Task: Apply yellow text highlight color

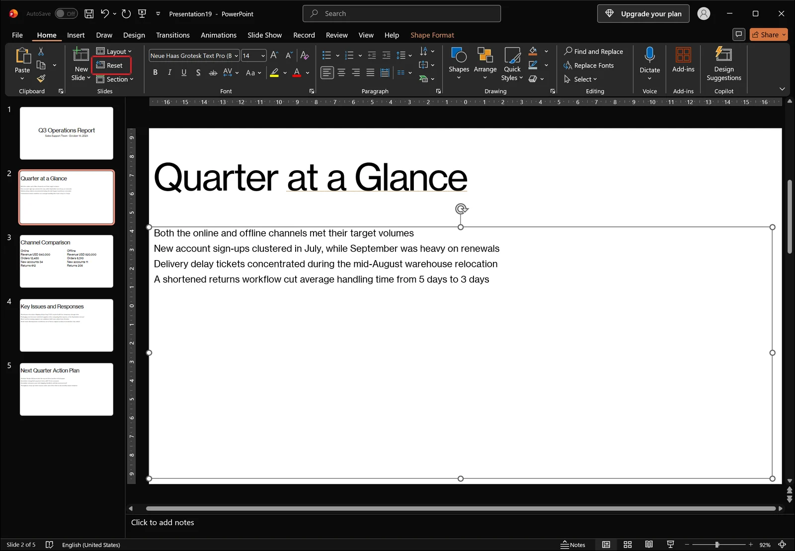Action: [x=274, y=72]
